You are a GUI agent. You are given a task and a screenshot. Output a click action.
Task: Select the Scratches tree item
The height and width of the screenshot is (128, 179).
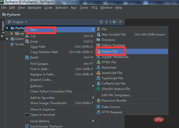coord(17,44)
